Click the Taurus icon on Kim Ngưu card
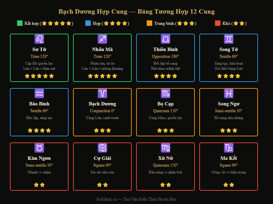 [39, 147]
